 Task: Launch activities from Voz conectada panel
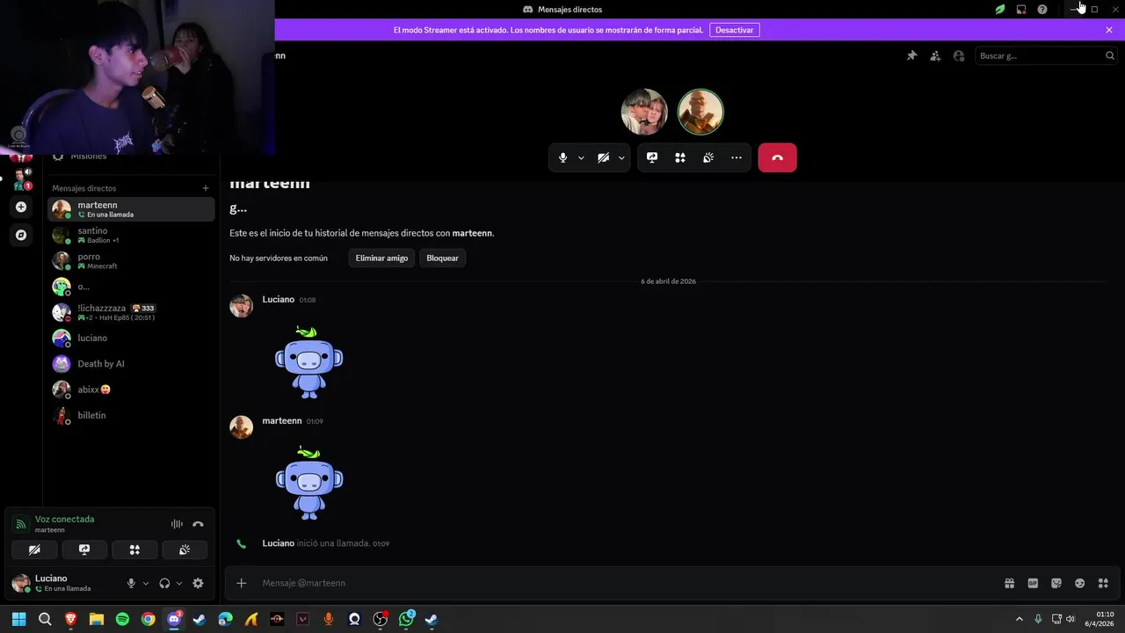coord(134,549)
